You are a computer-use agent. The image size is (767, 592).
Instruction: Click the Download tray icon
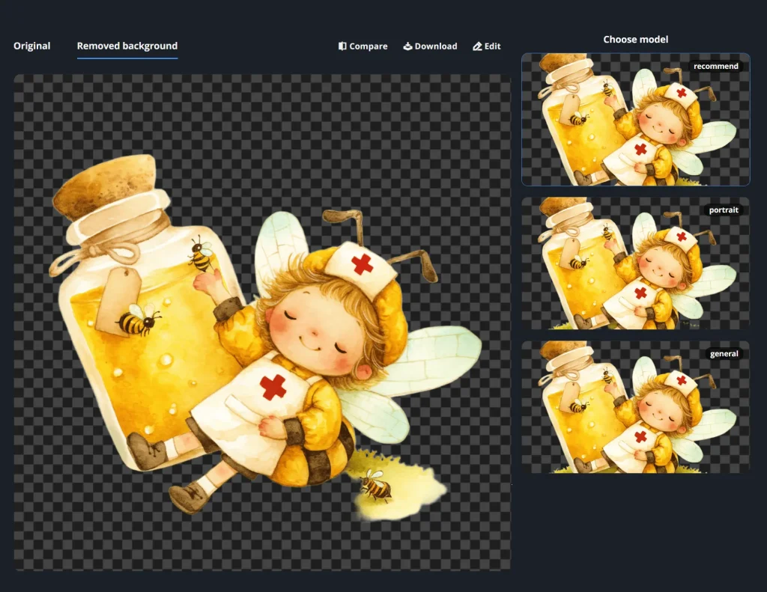pos(408,46)
